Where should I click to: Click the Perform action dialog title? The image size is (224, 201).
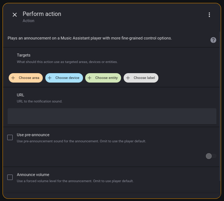[x=42, y=14]
